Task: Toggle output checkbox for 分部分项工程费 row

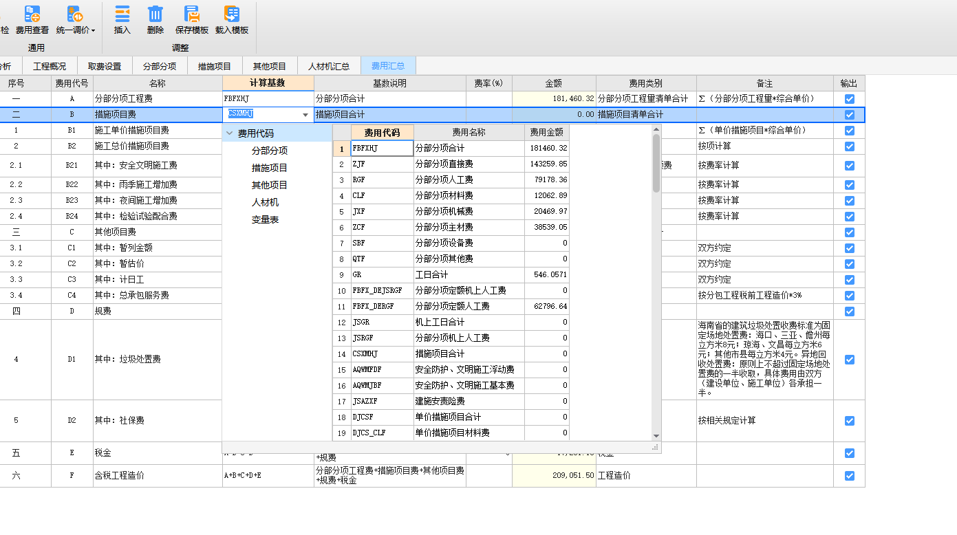Action: point(850,99)
